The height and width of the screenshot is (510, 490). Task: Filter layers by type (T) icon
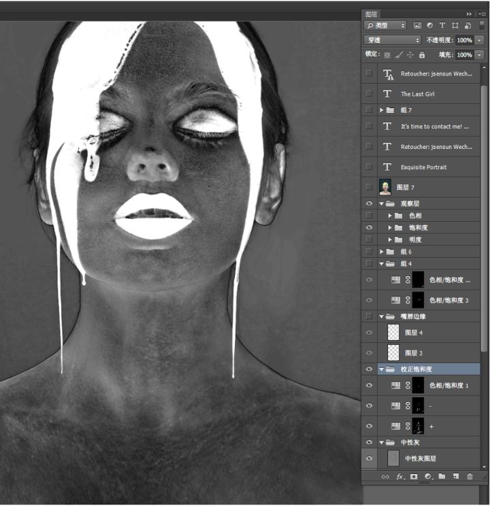click(x=442, y=25)
